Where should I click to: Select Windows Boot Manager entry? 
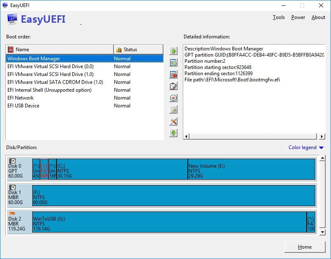click(x=85, y=59)
